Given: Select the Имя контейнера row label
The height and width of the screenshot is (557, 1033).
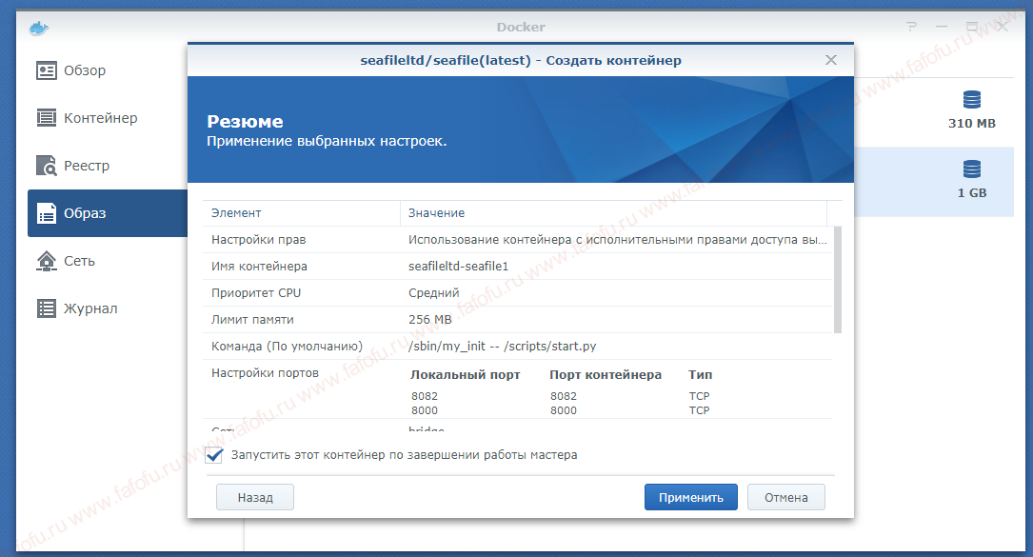Looking at the screenshot, I should pyautogui.click(x=259, y=267).
